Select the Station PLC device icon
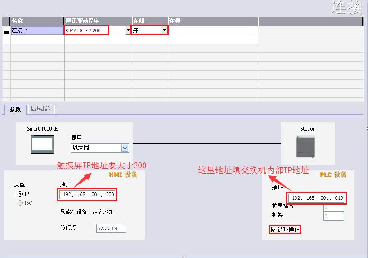The image size is (368, 258). click(x=308, y=146)
